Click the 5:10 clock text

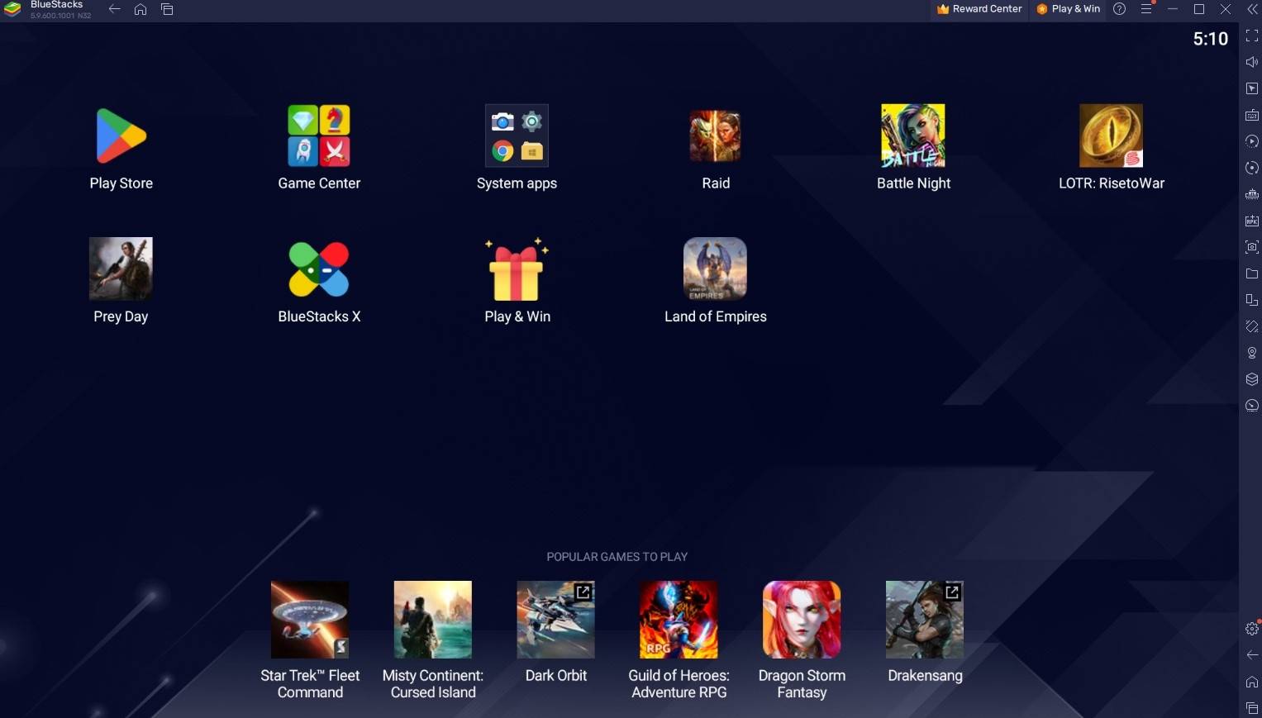click(1210, 39)
